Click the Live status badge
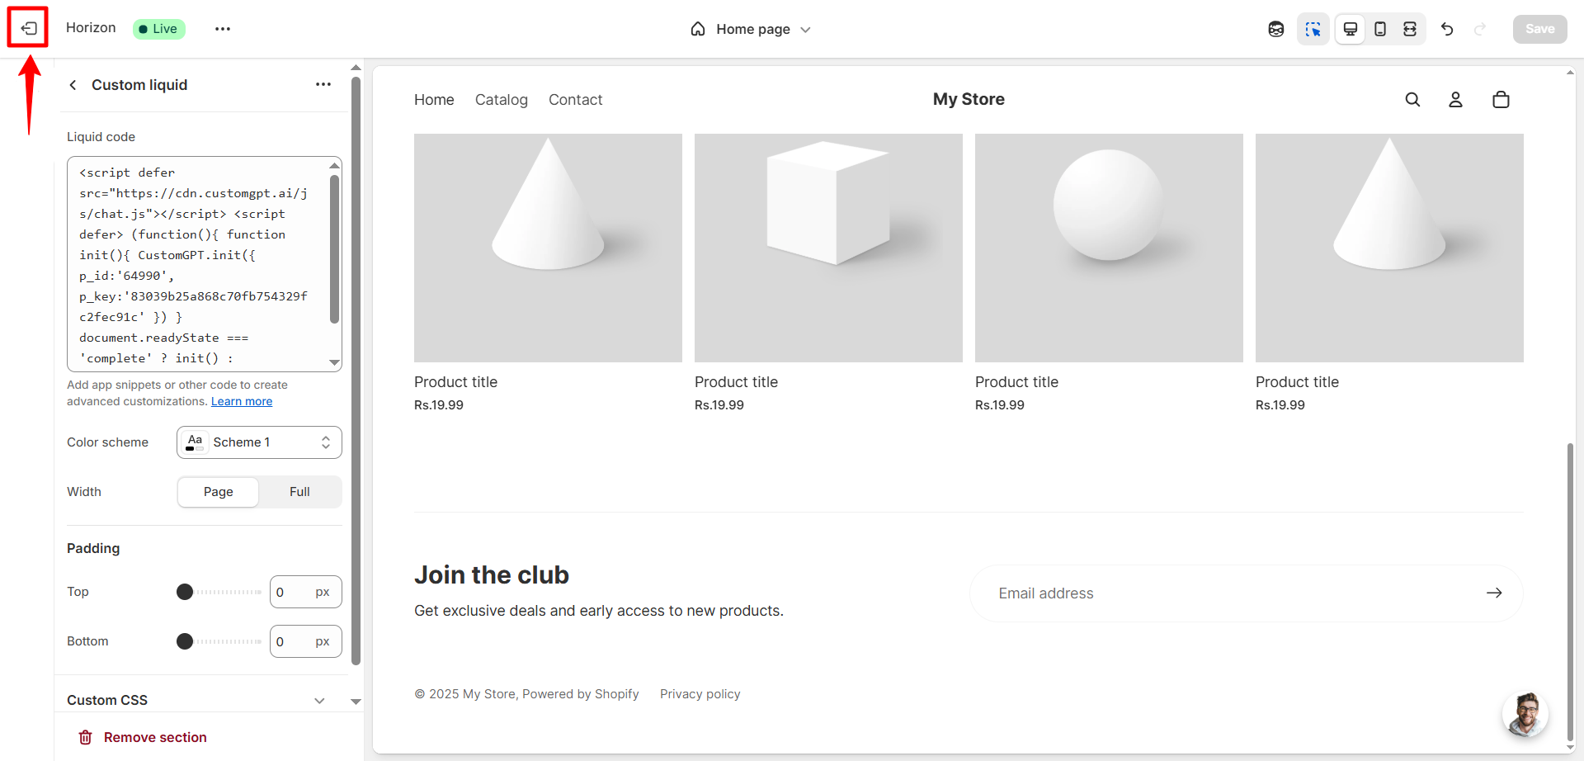 [158, 29]
